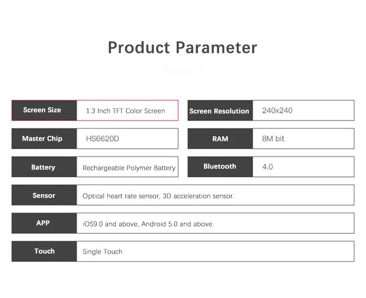Click the Rechargeable Polymer Battery value

tap(129, 168)
